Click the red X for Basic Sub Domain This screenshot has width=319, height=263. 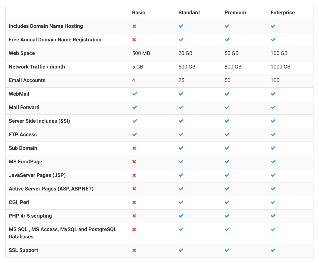pos(134,148)
